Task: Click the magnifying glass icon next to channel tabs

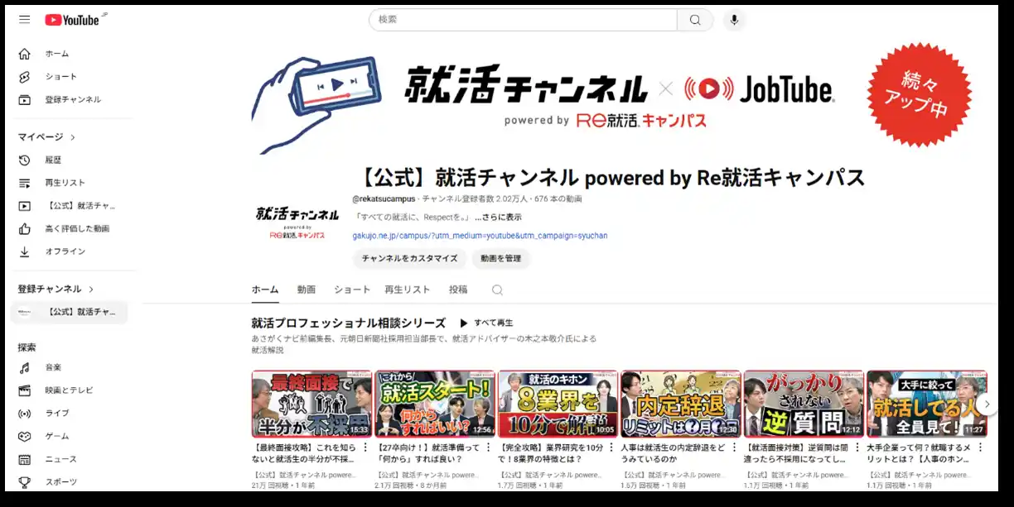Action: (x=495, y=290)
